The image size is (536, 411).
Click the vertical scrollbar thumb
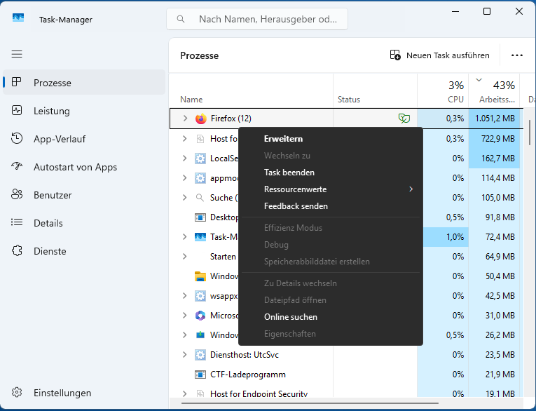click(x=530, y=133)
